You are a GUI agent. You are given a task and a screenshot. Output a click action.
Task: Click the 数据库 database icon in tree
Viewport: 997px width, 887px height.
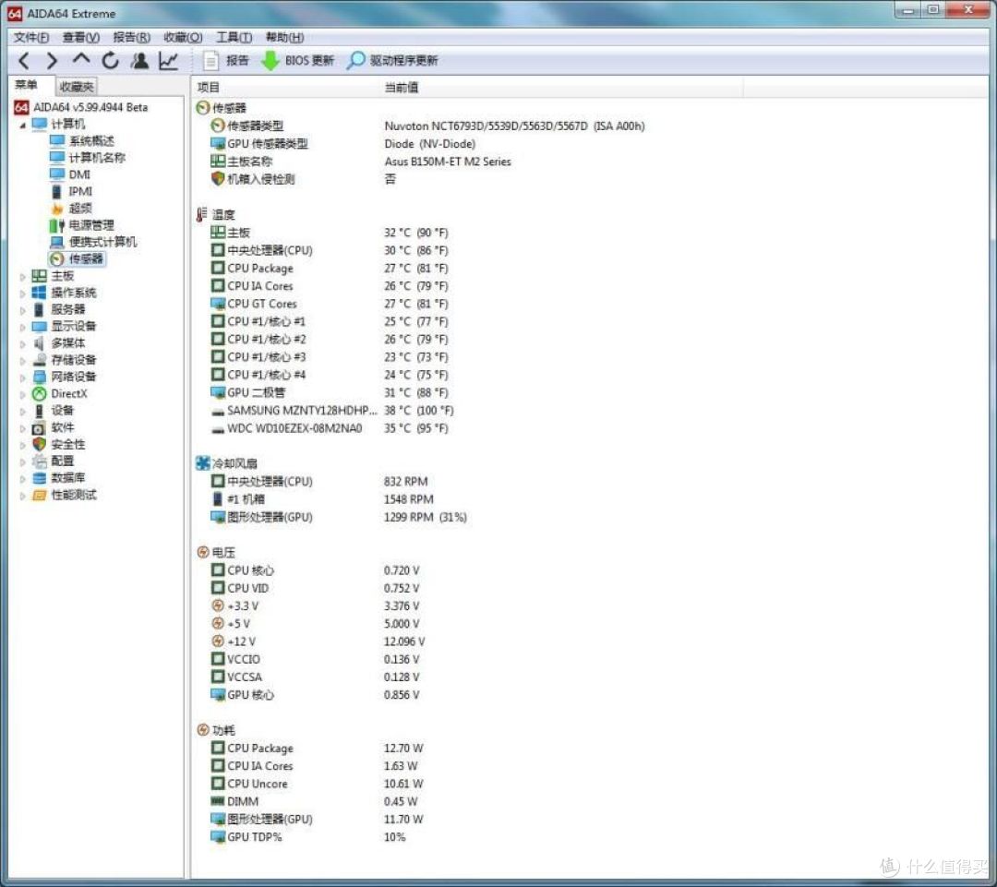[x=40, y=478]
